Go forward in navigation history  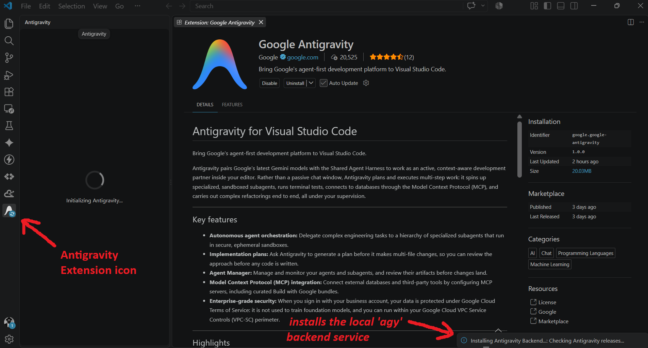pos(182,6)
